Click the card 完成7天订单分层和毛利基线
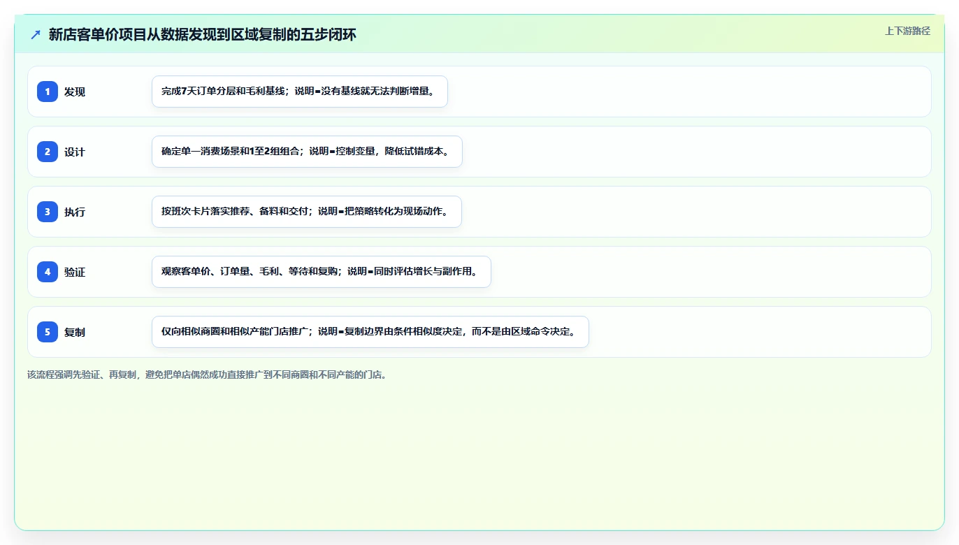This screenshot has width=959, height=545. (x=300, y=92)
